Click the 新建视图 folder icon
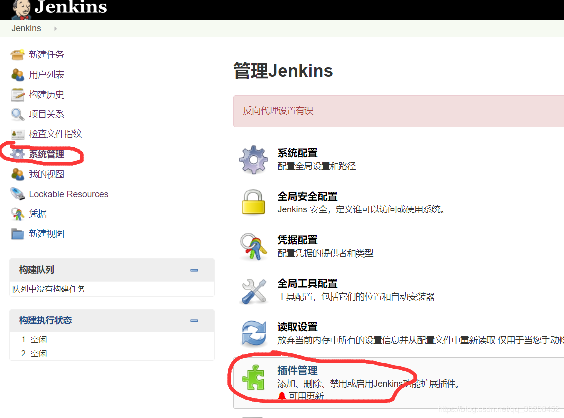 (x=17, y=234)
